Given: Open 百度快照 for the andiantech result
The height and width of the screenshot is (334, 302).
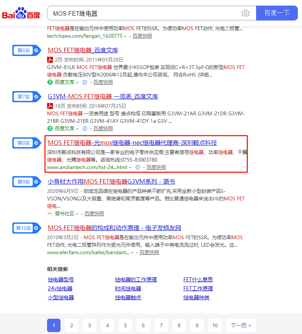Looking at the screenshot, I should [156, 168].
